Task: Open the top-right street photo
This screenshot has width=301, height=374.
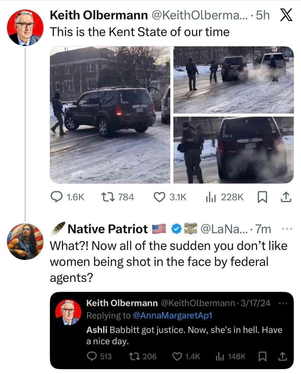Action: point(233,80)
